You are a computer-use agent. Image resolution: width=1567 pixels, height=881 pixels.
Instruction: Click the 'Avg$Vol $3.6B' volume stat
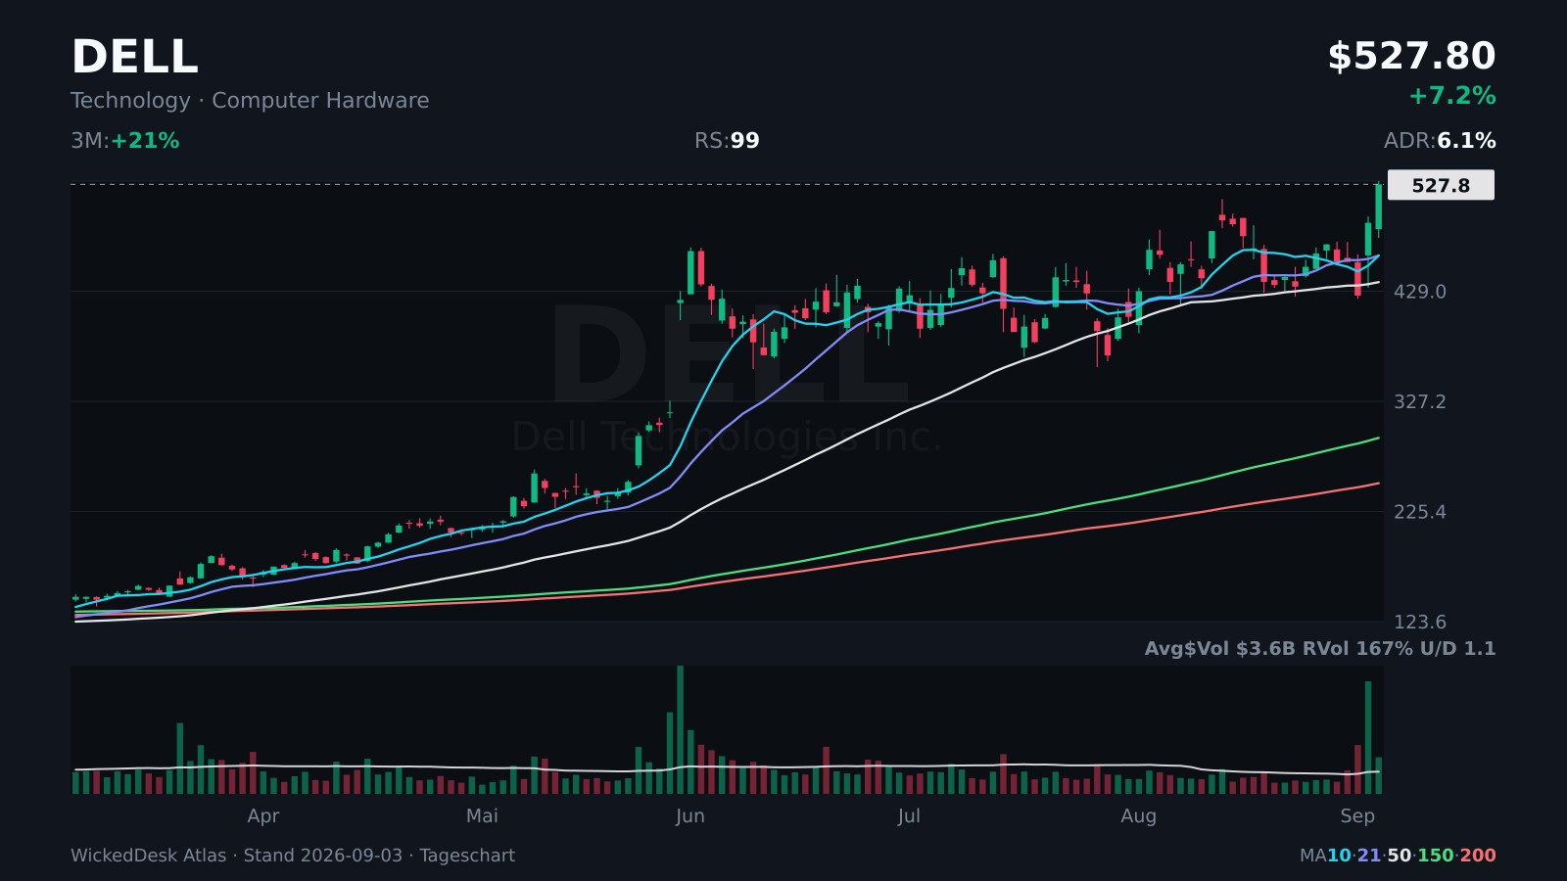[1222, 649]
